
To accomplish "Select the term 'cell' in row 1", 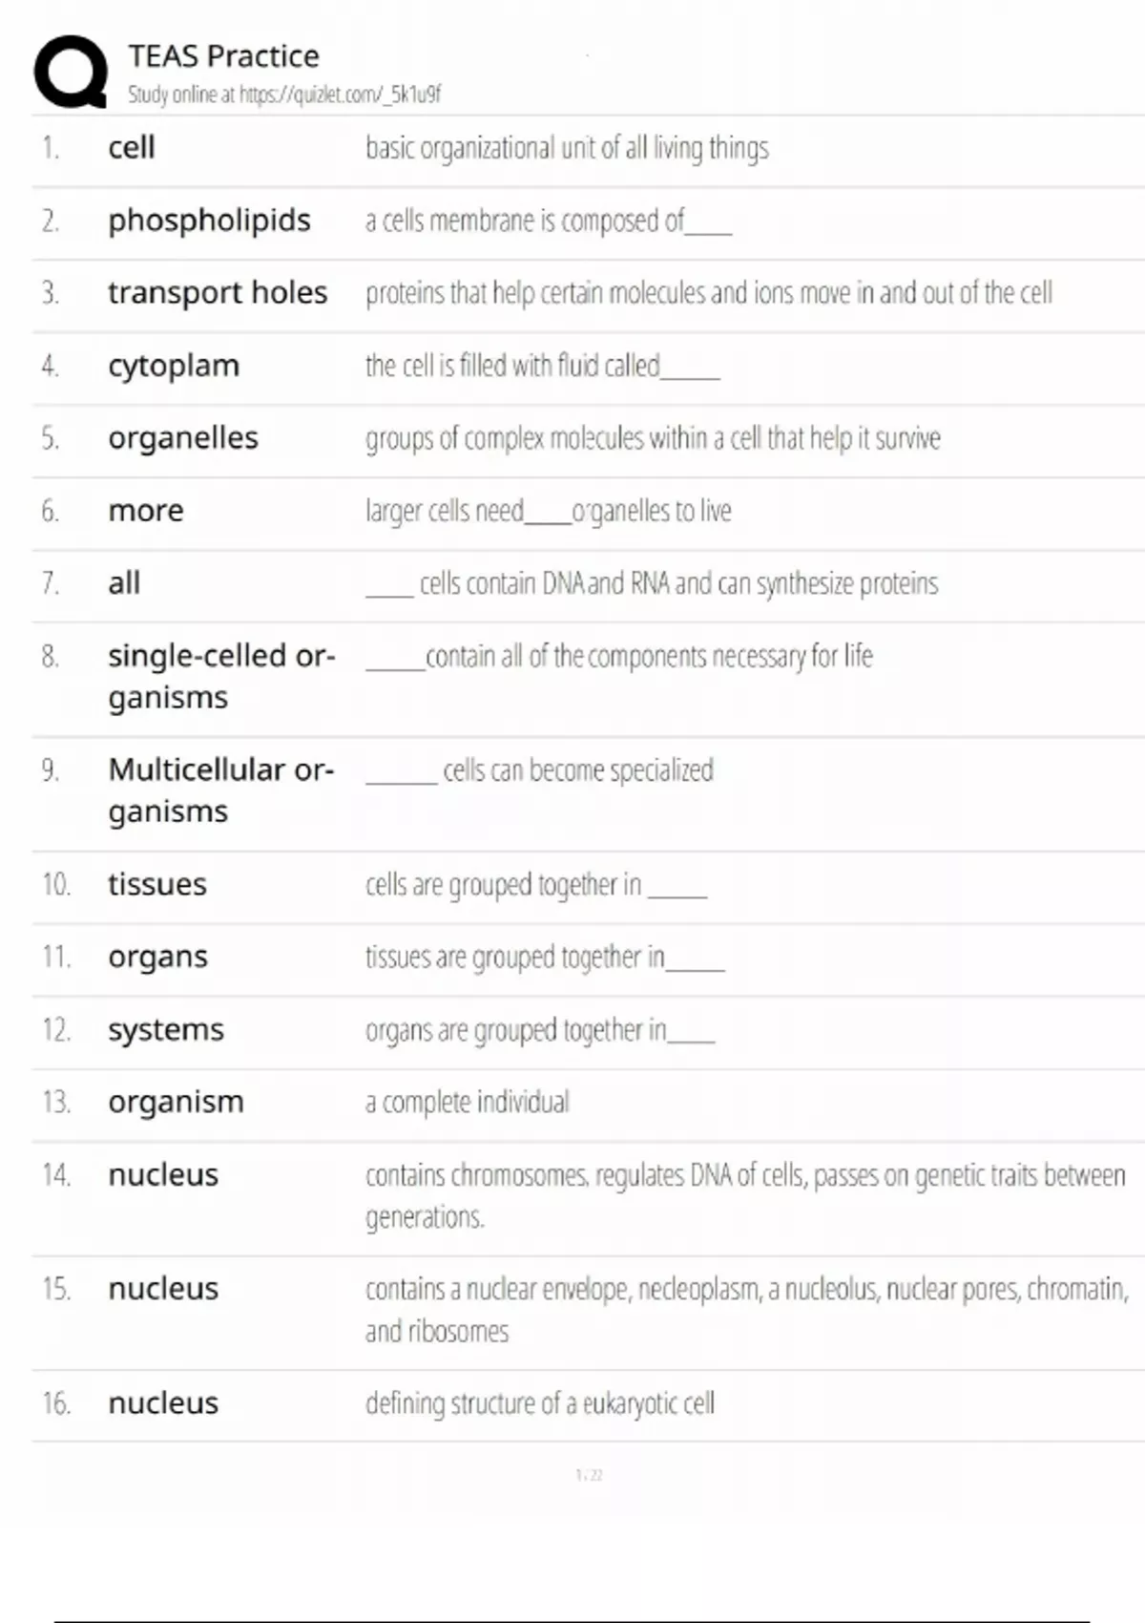I will [x=131, y=148].
